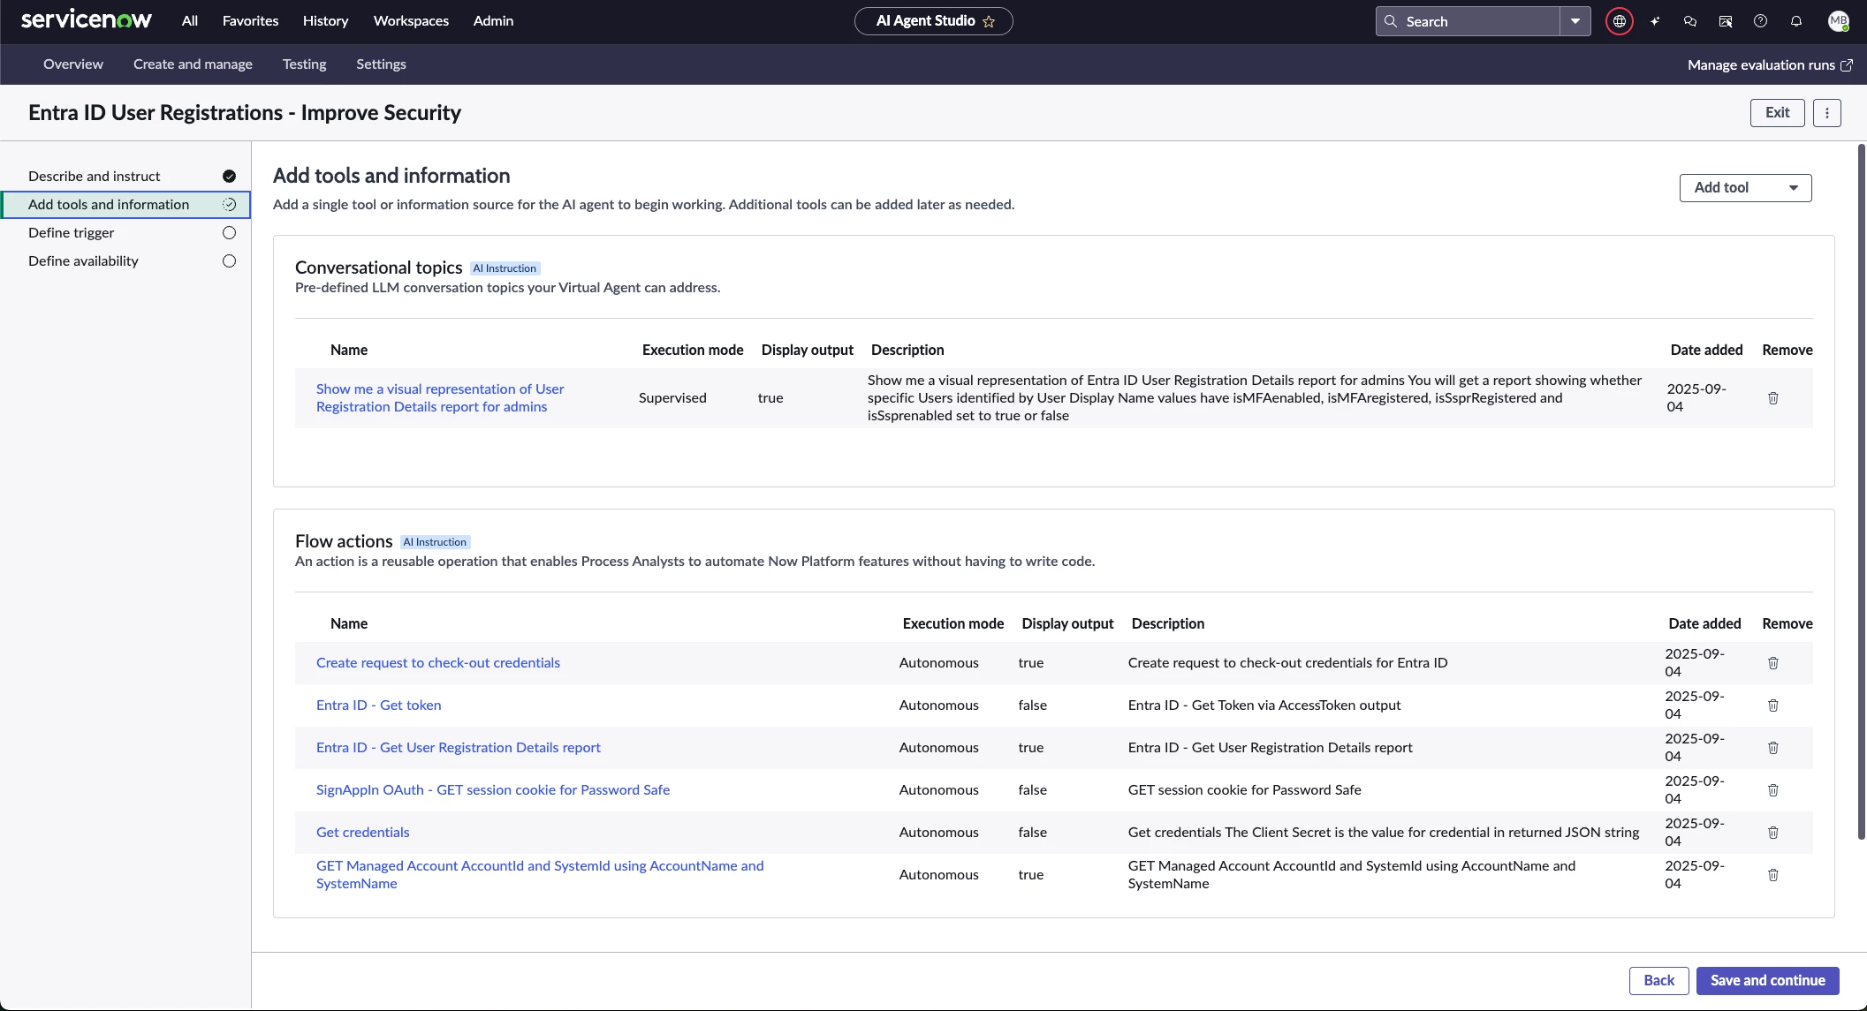Click the search magnifier icon
1867x1011 pixels.
pos(1391,21)
